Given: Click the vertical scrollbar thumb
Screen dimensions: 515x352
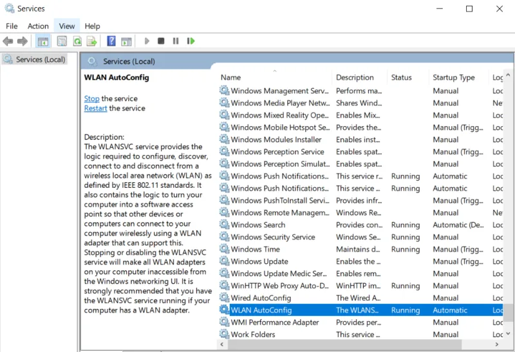Looking at the screenshot, I should [508, 313].
